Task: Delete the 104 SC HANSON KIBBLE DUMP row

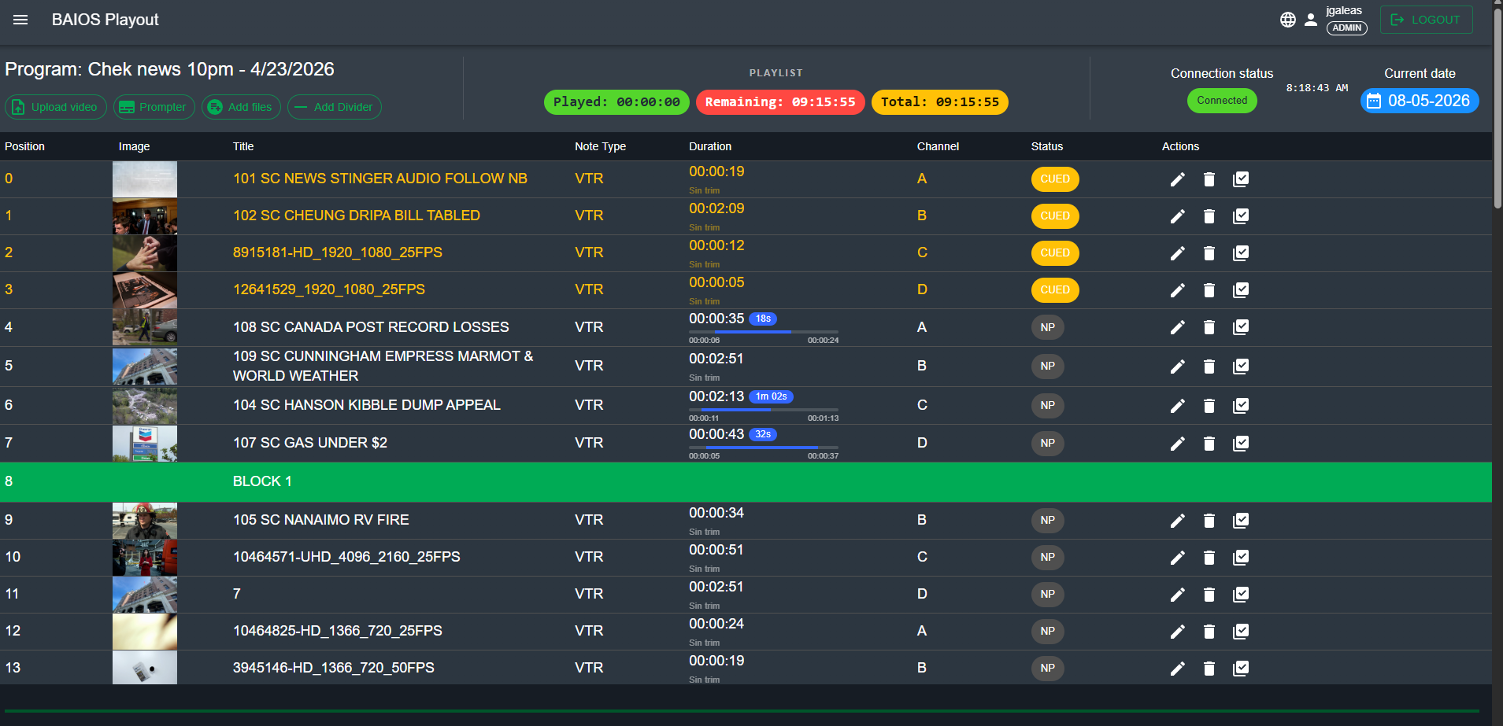Action: point(1209,406)
